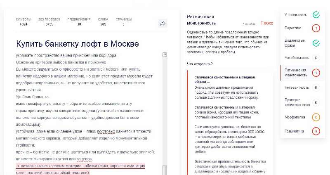330x175 pixels.
Task: Click green checkmark next to Водянистые фразы
Action: pos(316,43)
